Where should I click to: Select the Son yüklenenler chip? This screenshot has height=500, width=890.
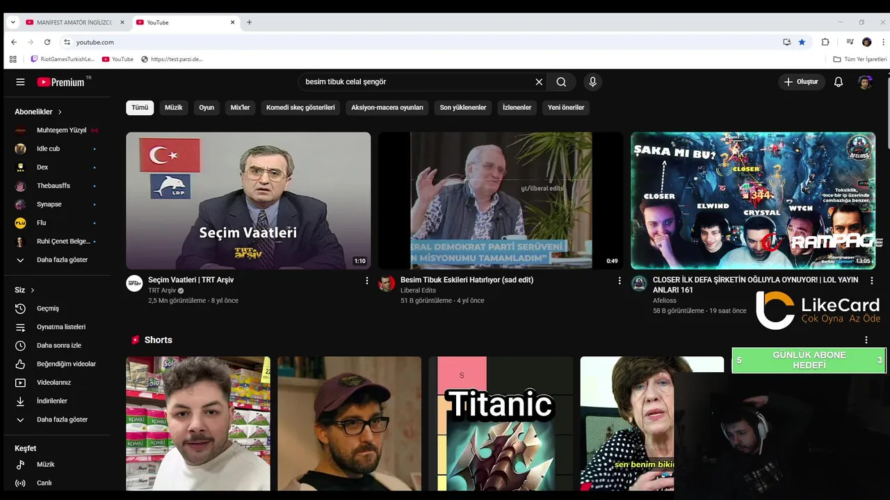coord(463,108)
